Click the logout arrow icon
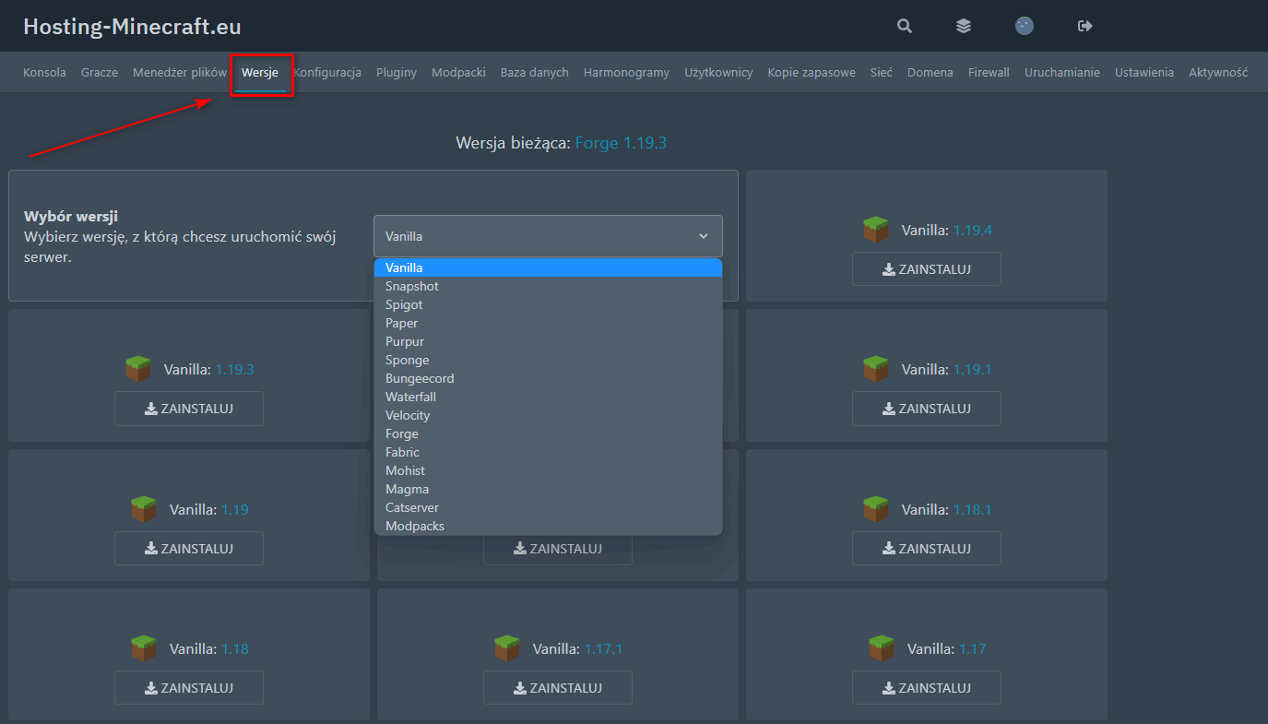Image resolution: width=1268 pixels, height=724 pixels. [x=1085, y=26]
